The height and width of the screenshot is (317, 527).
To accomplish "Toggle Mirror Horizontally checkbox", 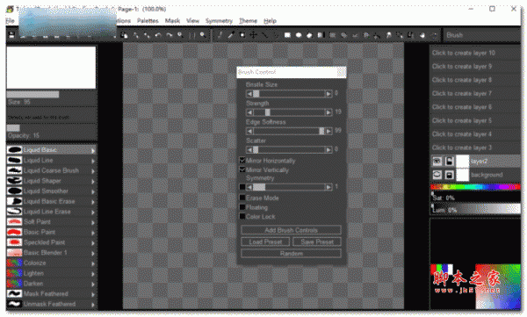I will (x=242, y=161).
